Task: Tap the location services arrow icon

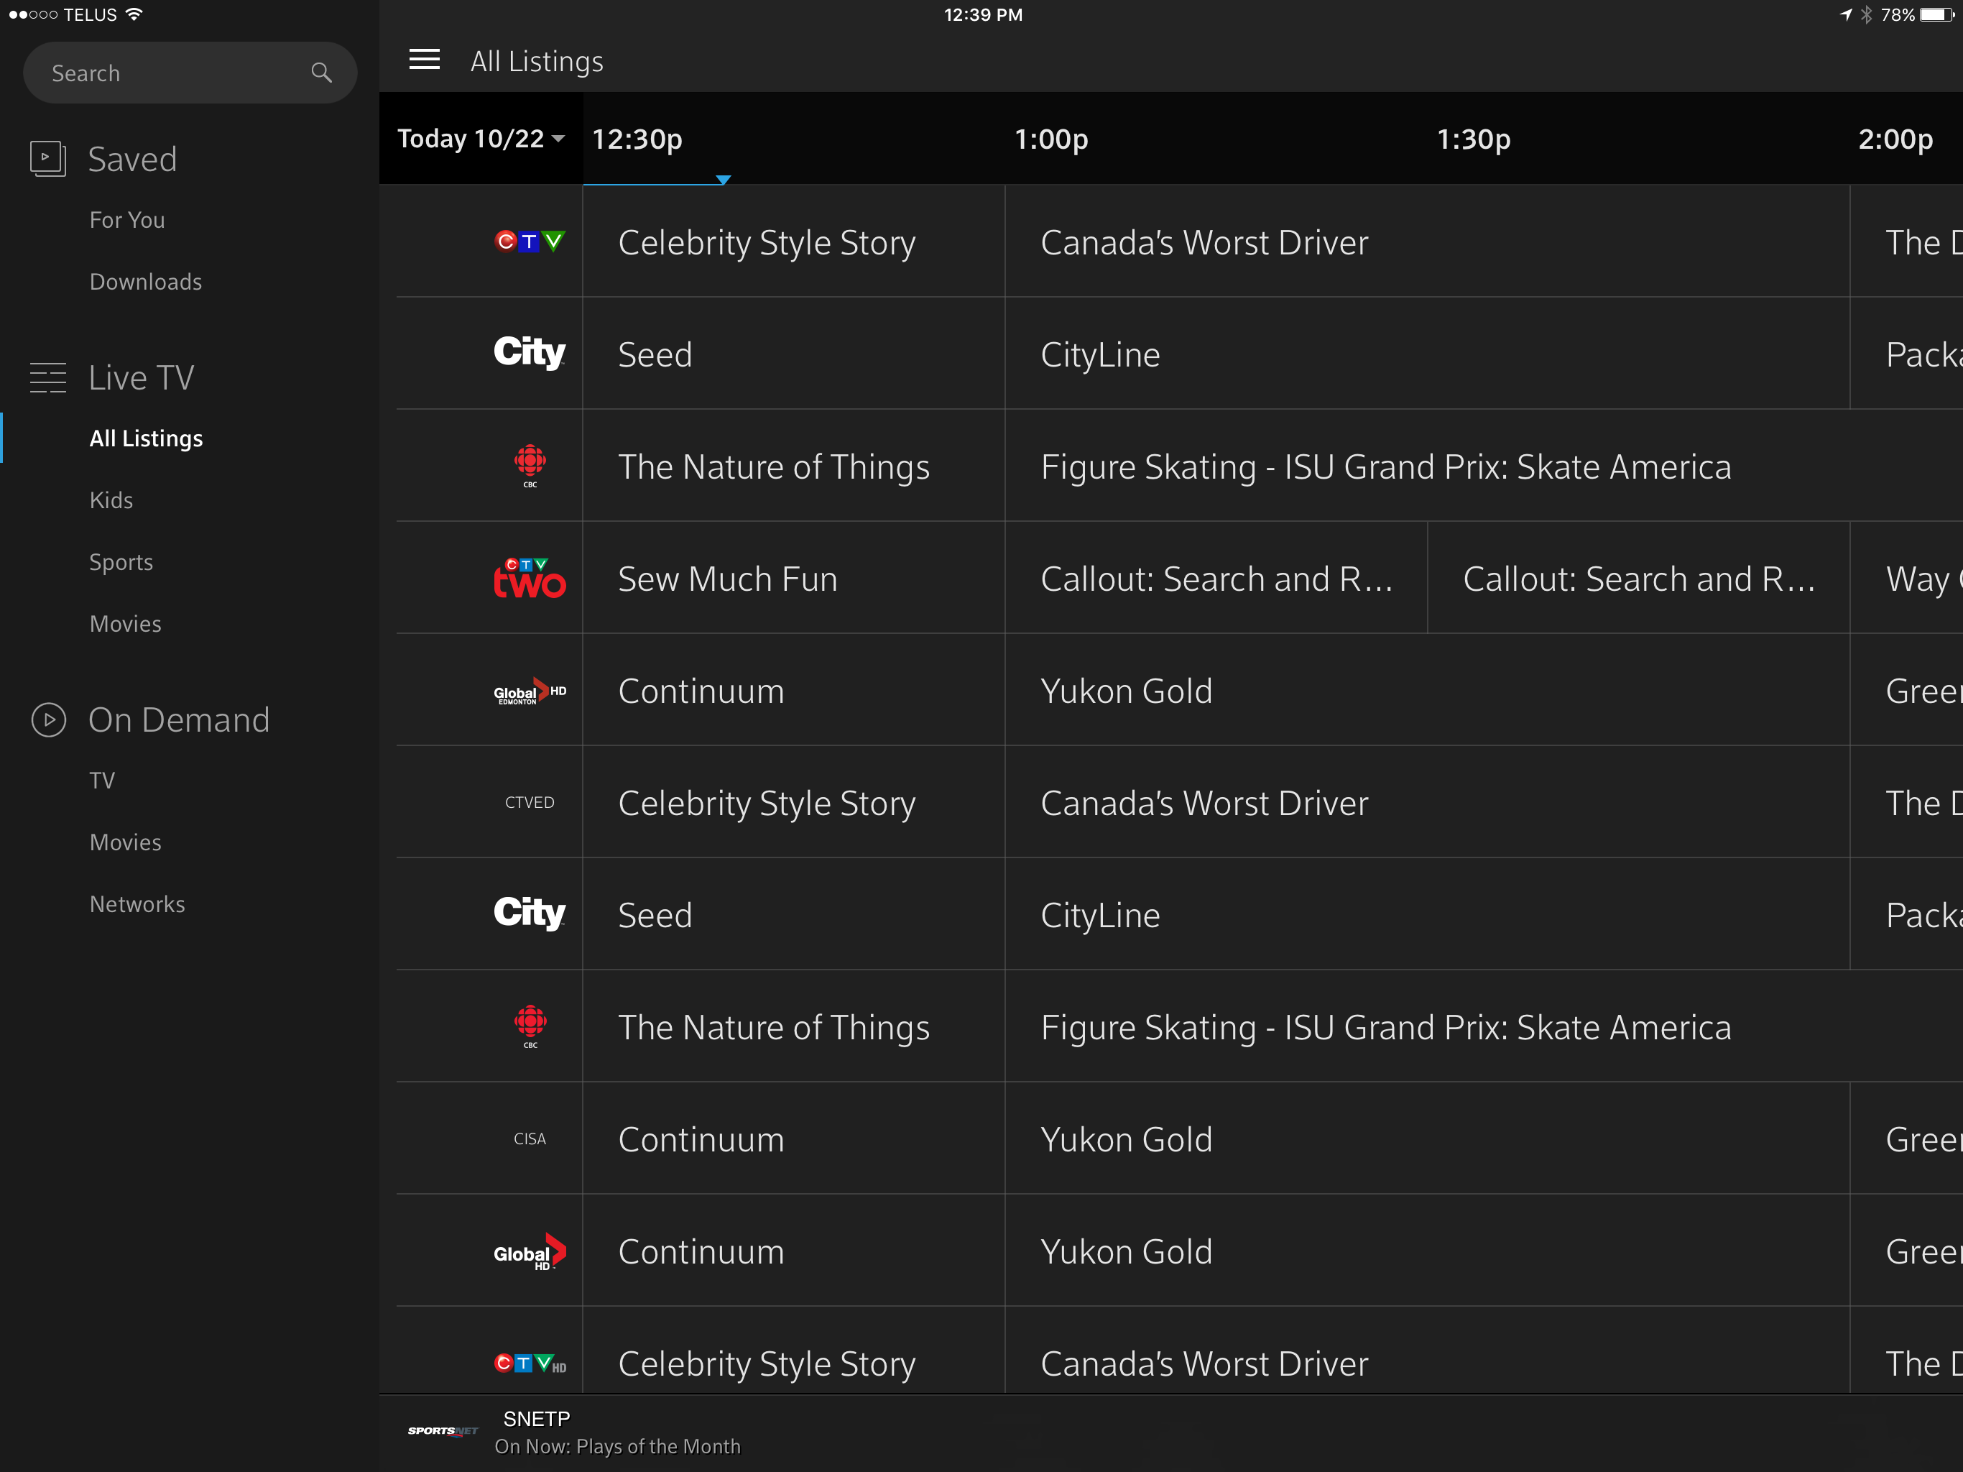Action: (x=1846, y=14)
